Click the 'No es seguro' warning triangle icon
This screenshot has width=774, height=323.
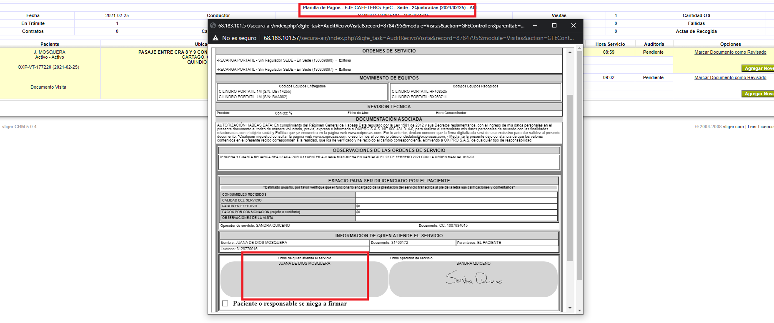pyautogui.click(x=215, y=38)
